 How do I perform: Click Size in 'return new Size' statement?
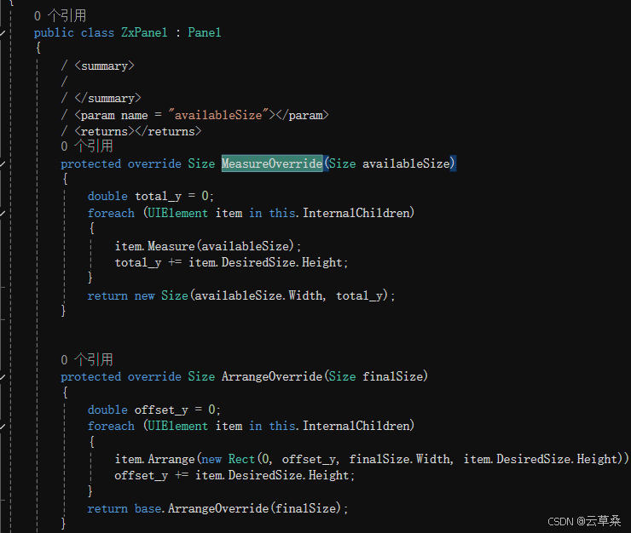[175, 295]
